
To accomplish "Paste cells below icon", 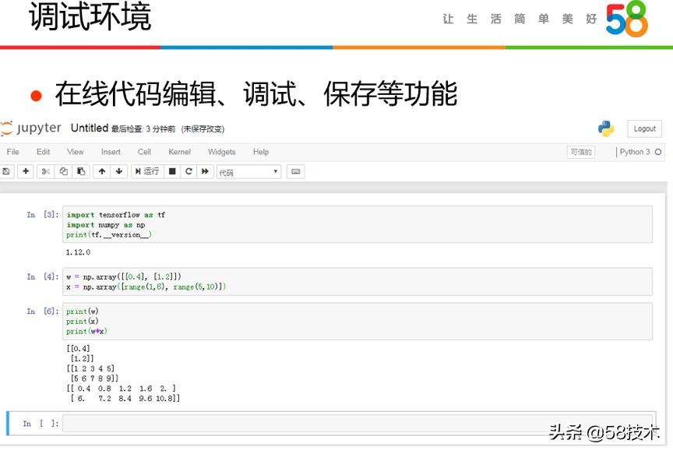I will 81,171.
